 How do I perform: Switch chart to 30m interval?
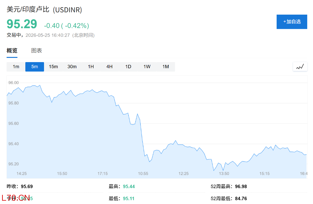coord(72,67)
